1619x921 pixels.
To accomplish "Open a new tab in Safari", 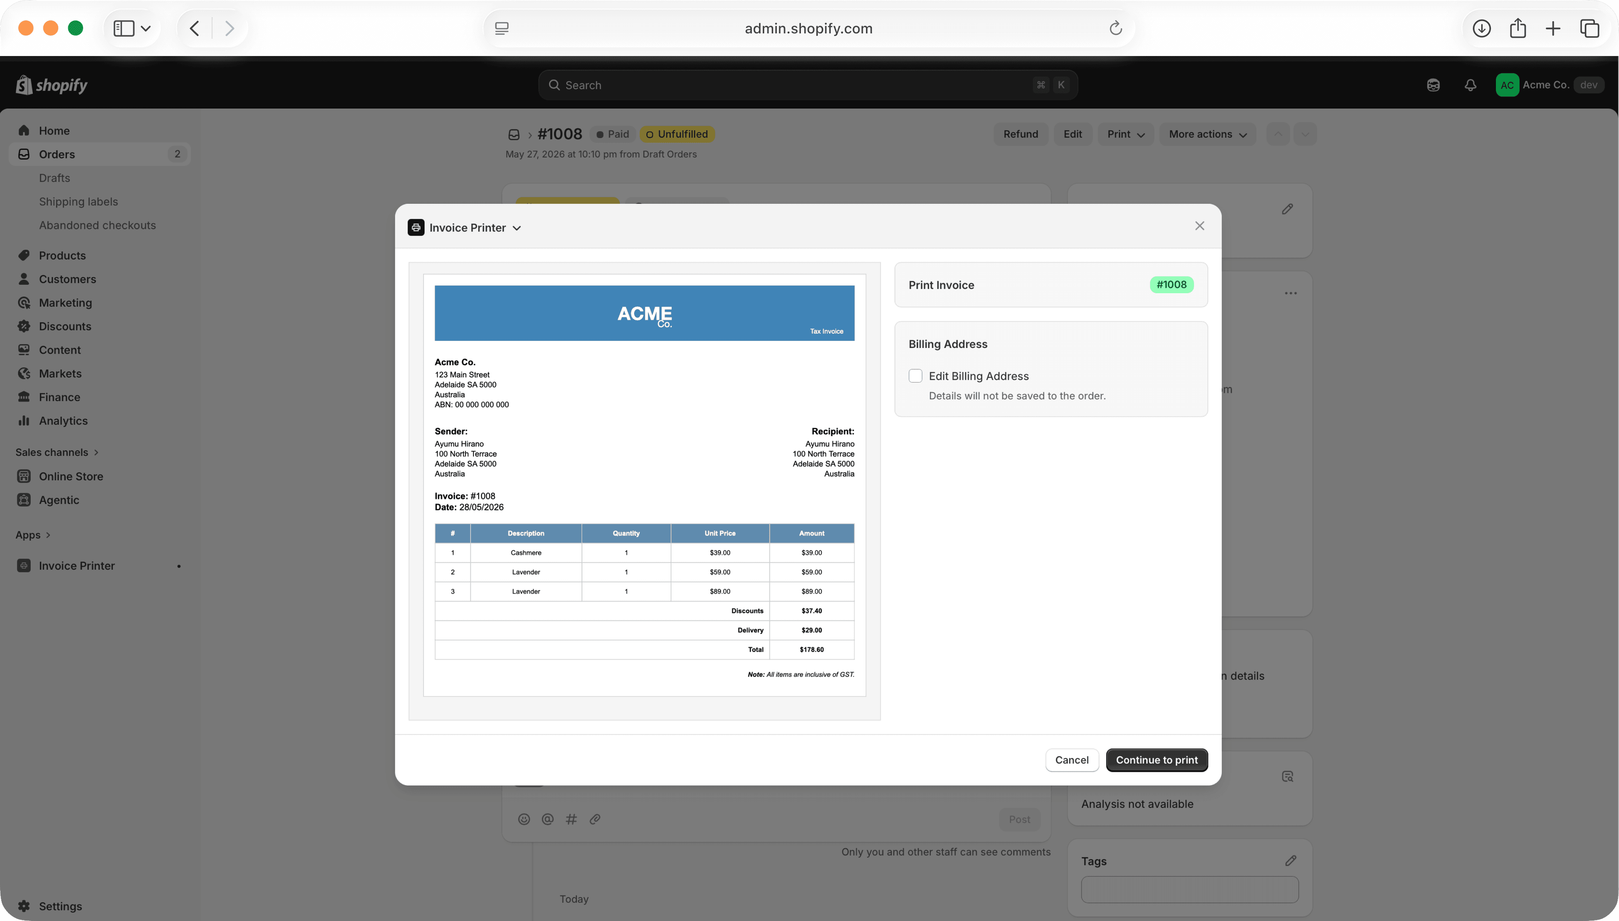I will [1552, 28].
